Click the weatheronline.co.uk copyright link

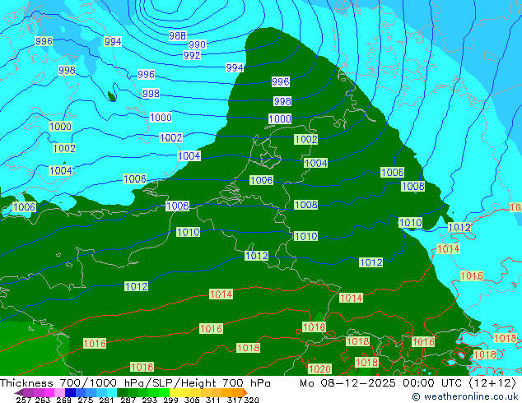pyautogui.click(x=464, y=396)
